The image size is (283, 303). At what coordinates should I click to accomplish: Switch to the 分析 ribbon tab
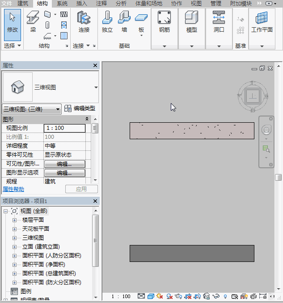[x=121, y=3]
